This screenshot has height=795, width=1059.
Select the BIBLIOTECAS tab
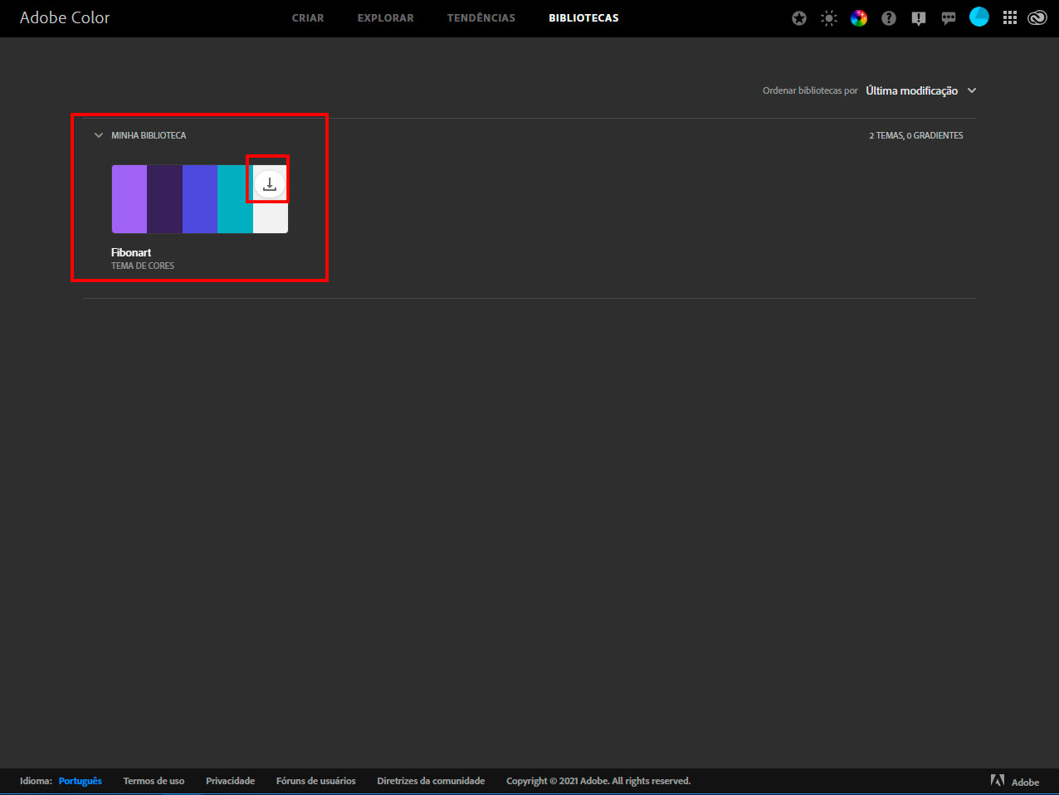[583, 18]
